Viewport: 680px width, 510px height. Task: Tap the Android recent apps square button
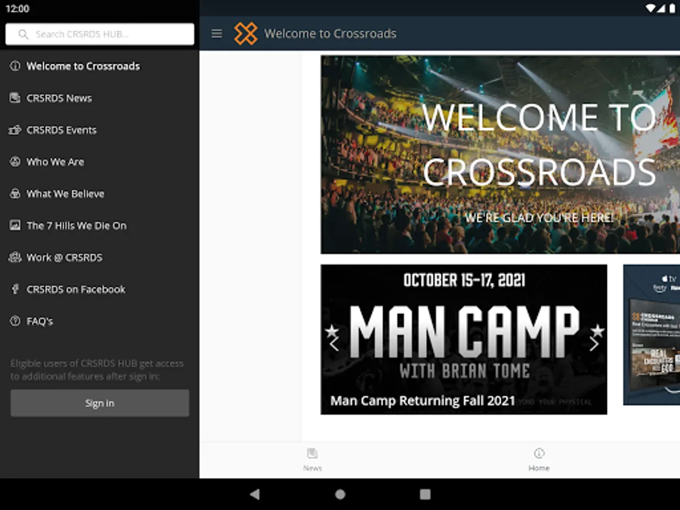coord(425,494)
